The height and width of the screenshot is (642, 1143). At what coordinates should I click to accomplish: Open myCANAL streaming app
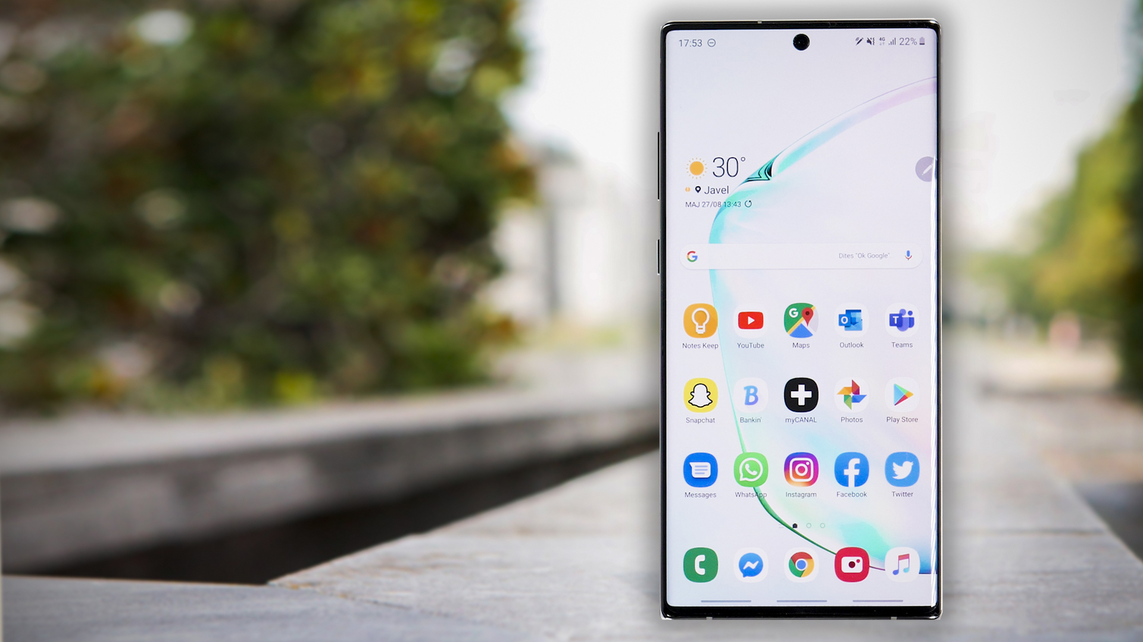(x=800, y=395)
